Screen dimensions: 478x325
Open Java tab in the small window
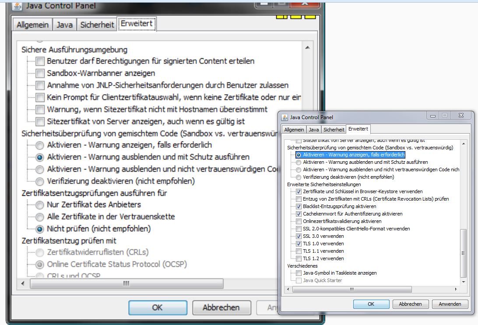pos(314,129)
